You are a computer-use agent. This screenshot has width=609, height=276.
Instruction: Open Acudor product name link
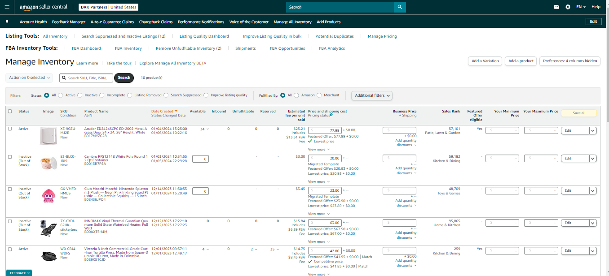[115, 131]
